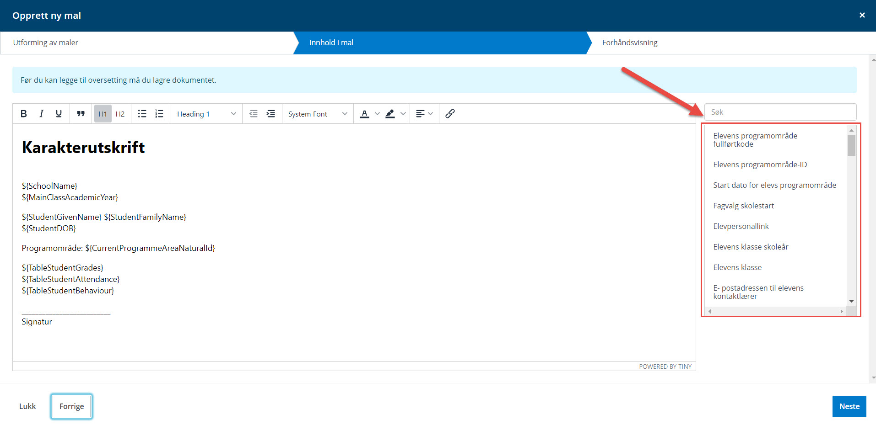Screen dimensions: 876x425
Task: Underline the selected text
Action: [x=59, y=114]
